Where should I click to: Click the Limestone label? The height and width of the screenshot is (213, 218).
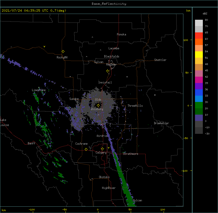click(39, 90)
